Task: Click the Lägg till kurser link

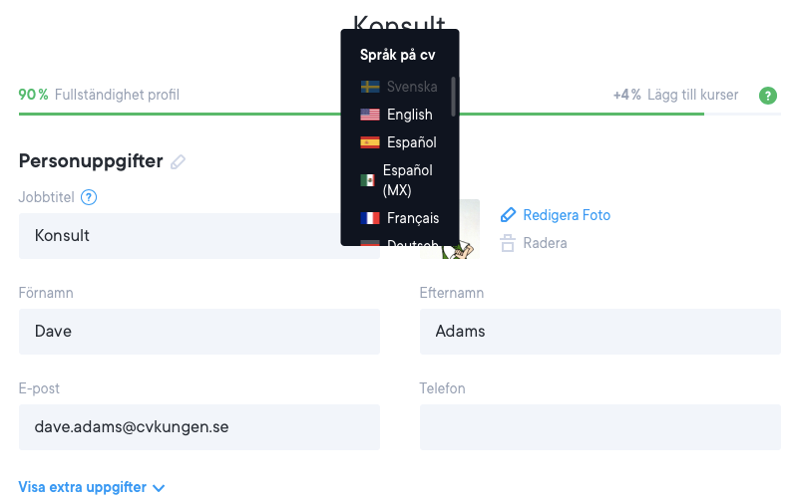Action: 691,96
